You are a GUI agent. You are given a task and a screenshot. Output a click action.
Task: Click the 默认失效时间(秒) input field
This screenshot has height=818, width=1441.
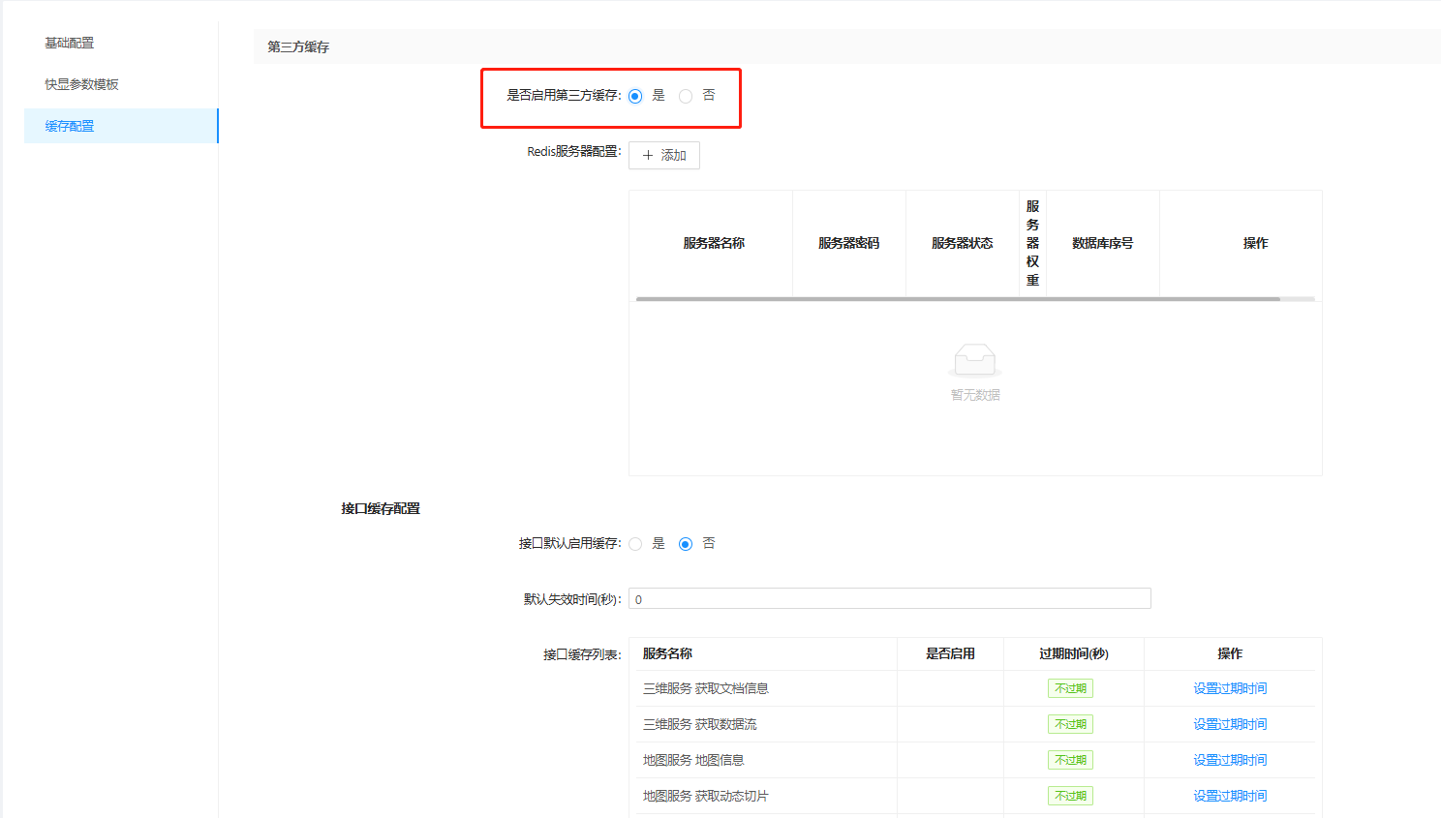pos(890,598)
